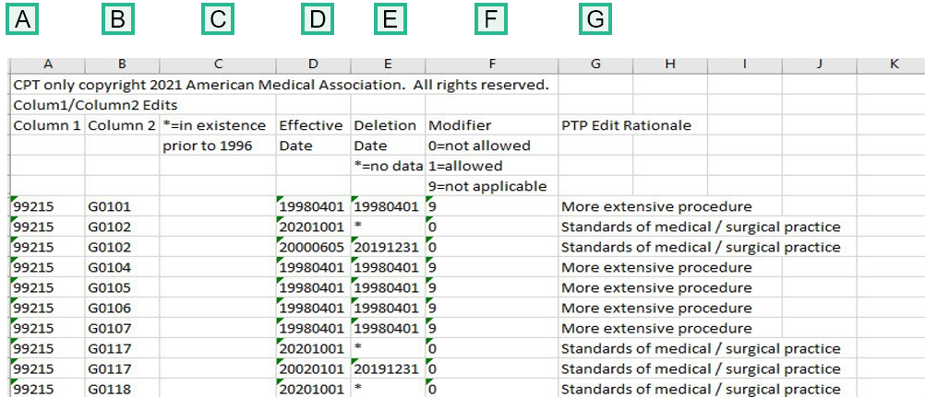
Task: Select the '0=not allowed' cell
Action: [479, 146]
